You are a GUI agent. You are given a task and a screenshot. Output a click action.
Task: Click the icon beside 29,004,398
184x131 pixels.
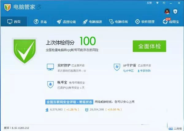[86, 110]
